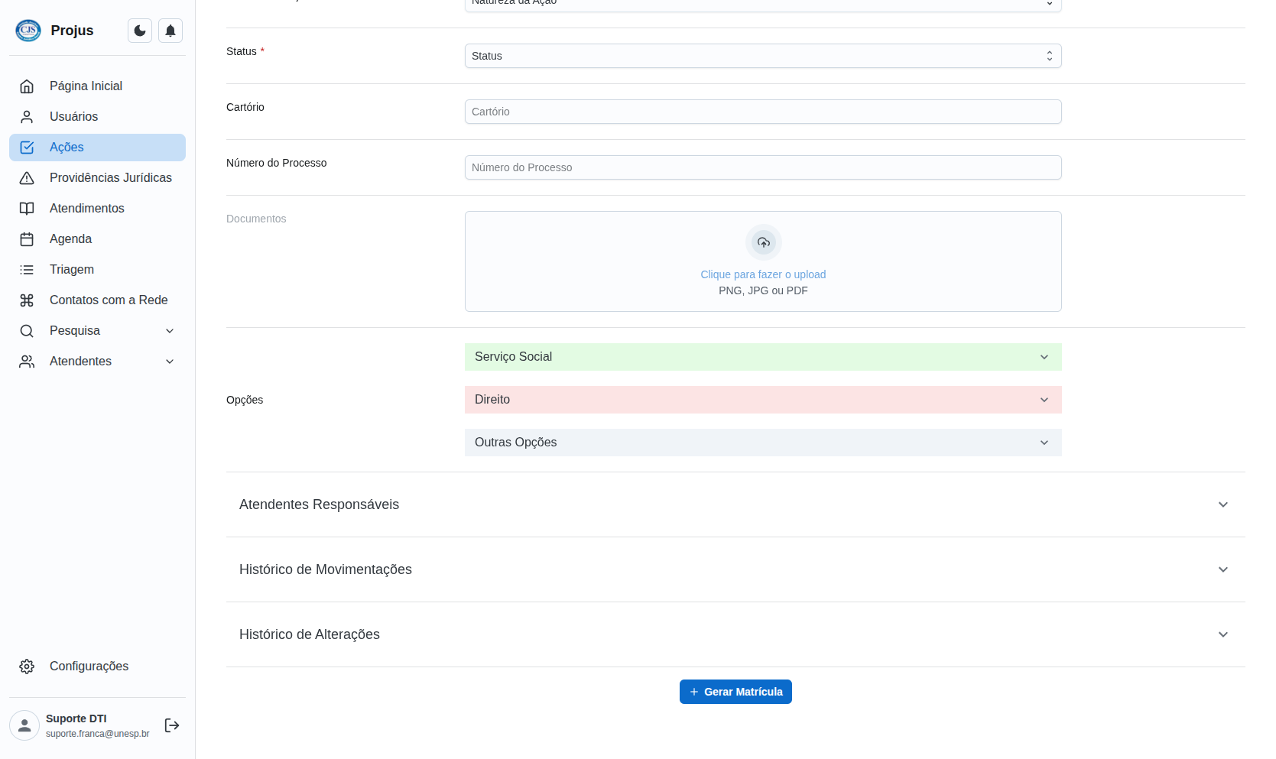Open the Status dropdown

click(x=762, y=56)
